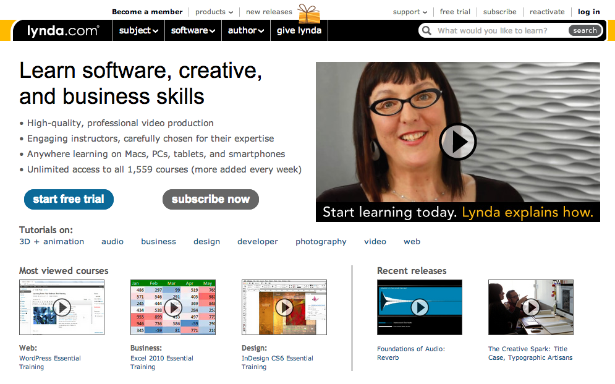Screen dimensions: 615x384
Task: Open the author dropdown menu
Action: click(246, 30)
